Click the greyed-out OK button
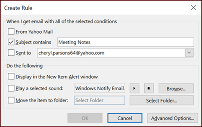 [x=85, y=118]
